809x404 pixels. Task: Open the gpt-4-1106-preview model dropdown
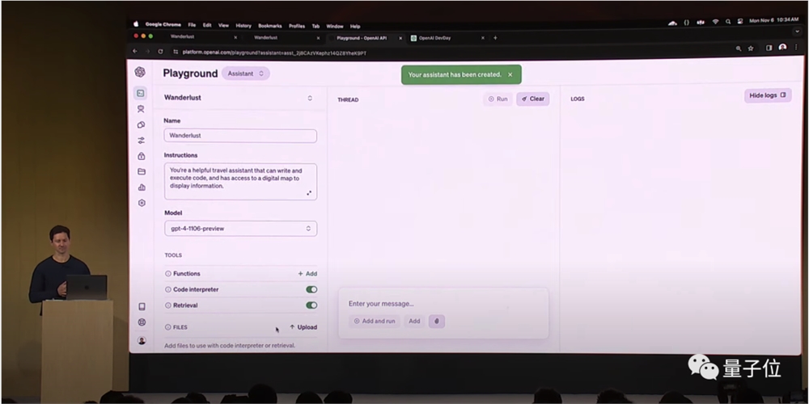[x=241, y=229]
